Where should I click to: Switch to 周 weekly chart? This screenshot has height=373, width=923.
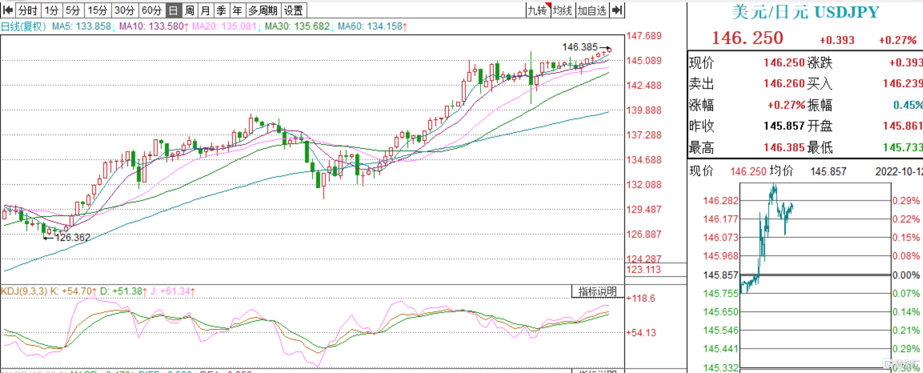coord(189,10)
